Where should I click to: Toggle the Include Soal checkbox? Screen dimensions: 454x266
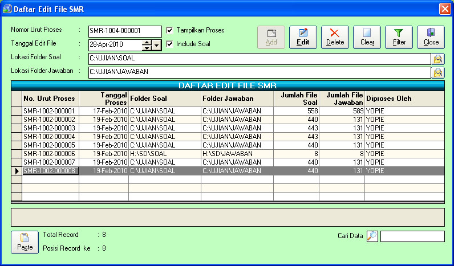point(169,44)
